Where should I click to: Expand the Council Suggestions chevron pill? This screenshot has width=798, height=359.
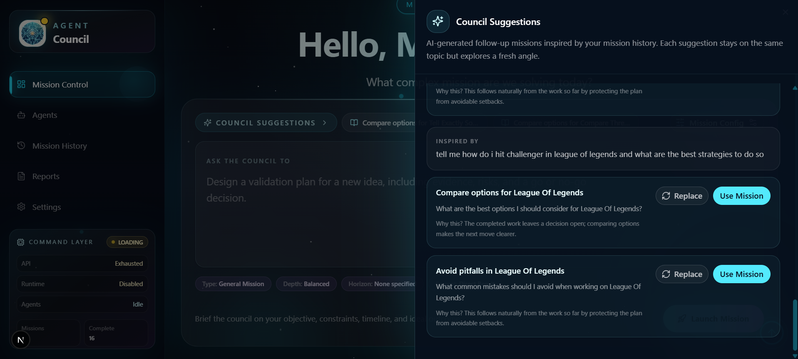pyautogui.click(x=266, y=123)
